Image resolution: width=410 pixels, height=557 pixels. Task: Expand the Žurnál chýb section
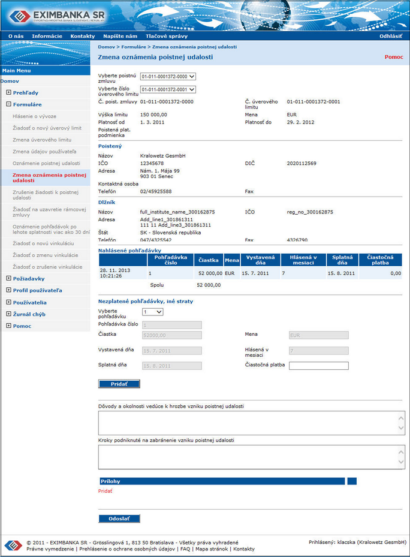click(8, 314)
